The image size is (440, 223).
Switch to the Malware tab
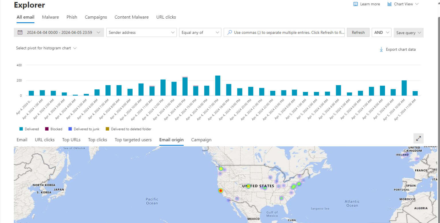(50, 17)
